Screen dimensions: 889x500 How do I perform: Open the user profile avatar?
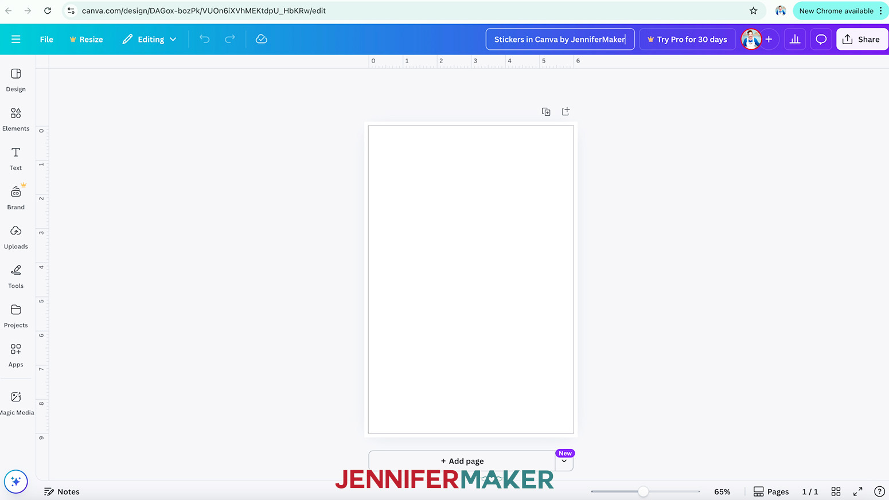(751, 39)
